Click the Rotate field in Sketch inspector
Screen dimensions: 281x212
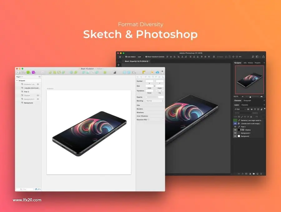point(149,91)
